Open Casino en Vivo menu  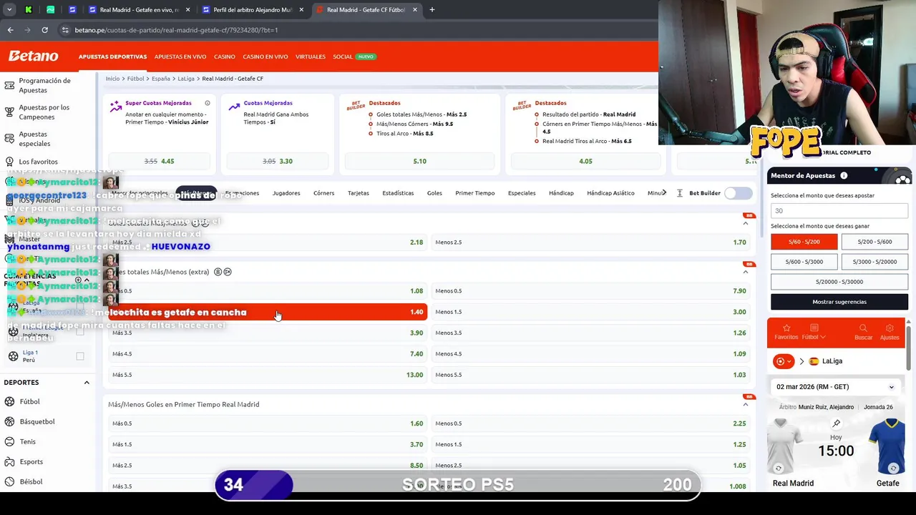click(265, 57)
